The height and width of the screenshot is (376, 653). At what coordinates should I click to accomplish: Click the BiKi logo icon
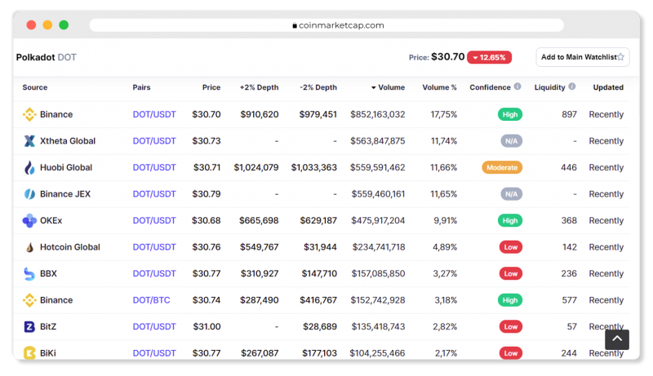pyautogui.click(x=29, y=352)
